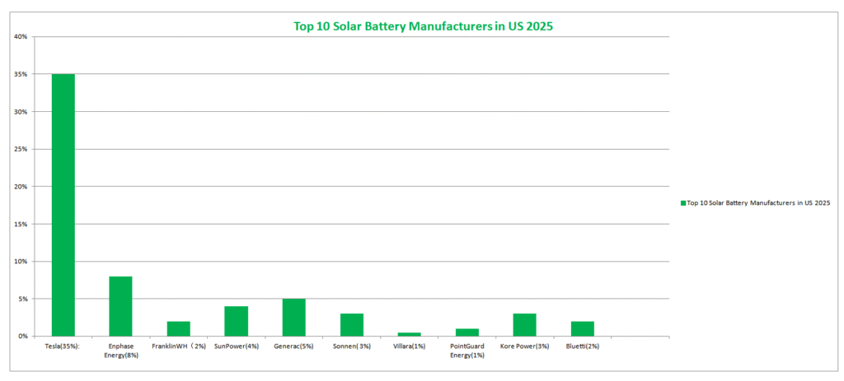Screen dimensions: 844x381
Task: Select the Bluetti bar
Action: pyautogui.click(x=583, y=329)
